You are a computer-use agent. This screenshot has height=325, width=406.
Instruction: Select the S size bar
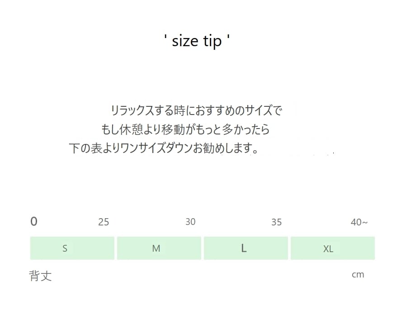[x=72, y=248]
